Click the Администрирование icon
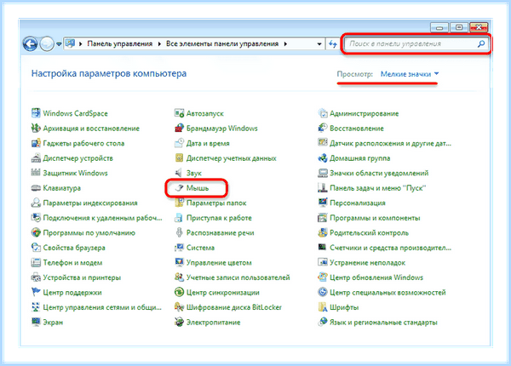This screenshot has width=511, height=366. [322, 113]
